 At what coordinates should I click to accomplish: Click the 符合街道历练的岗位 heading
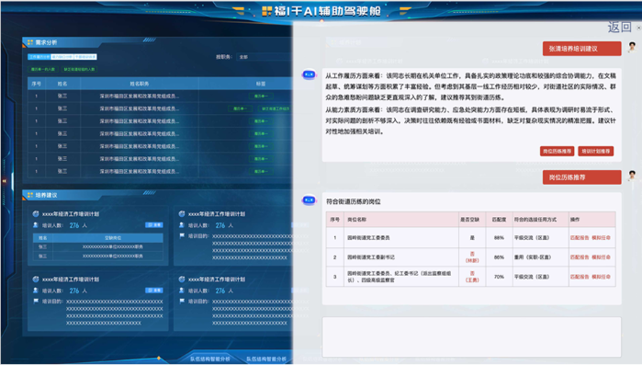pyautogui.click(x=354, y=201)
